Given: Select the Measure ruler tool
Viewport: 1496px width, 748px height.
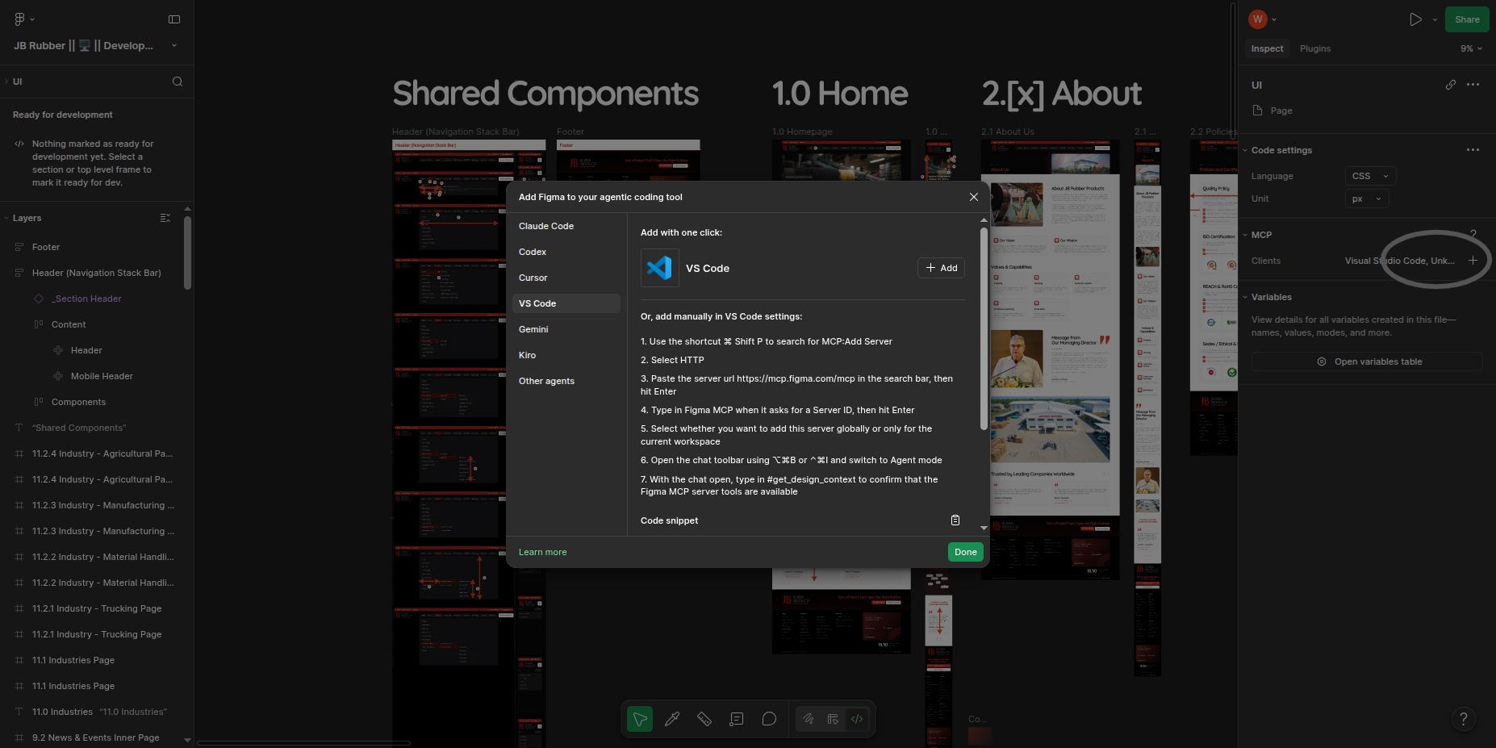Looking at the screenshot, I should click(704, 719).
